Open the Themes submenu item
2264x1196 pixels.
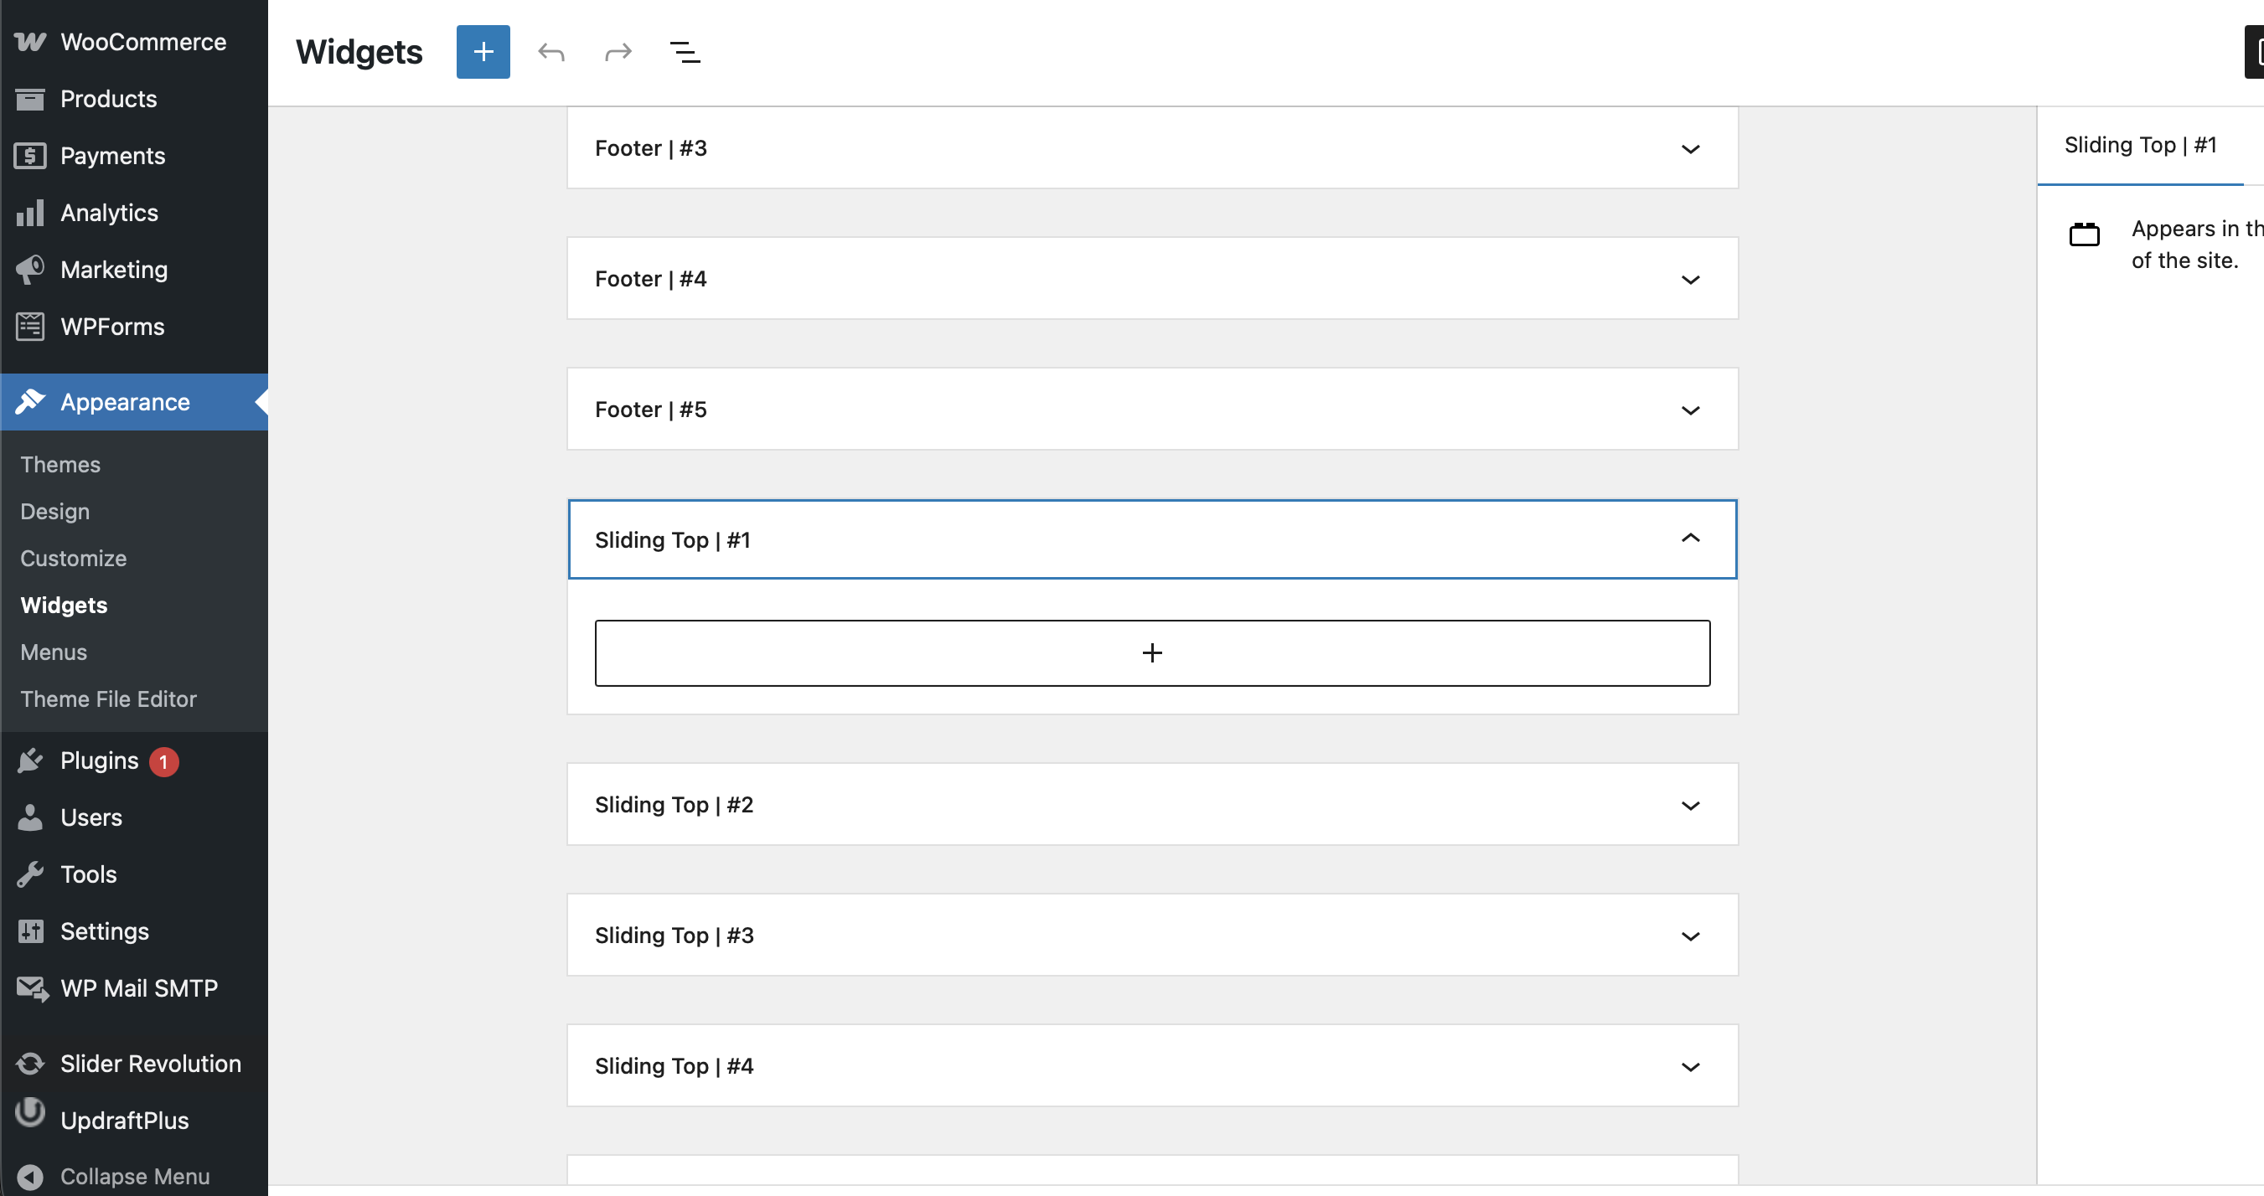(x=59, y=464)
